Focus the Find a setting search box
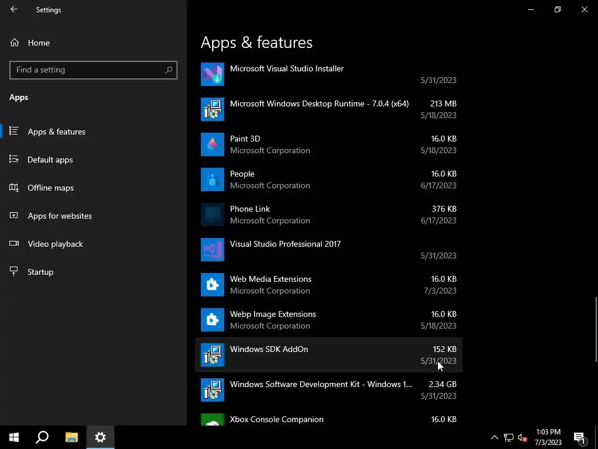Screen dimensions: 598x449 [93, 70]
